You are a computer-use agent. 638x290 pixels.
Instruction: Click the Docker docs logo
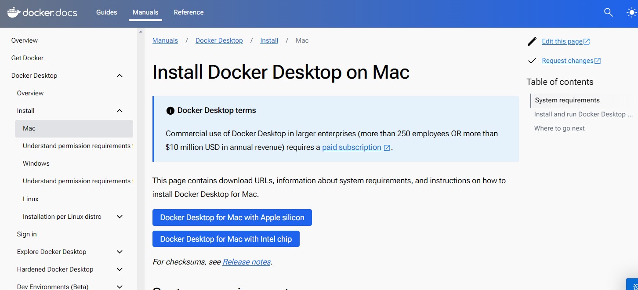[x=42, y=12]
